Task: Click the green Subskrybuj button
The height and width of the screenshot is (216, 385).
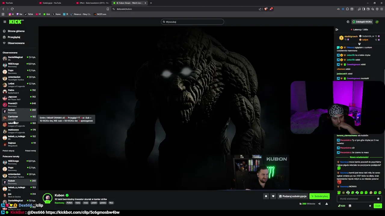Action: [319, 196]
